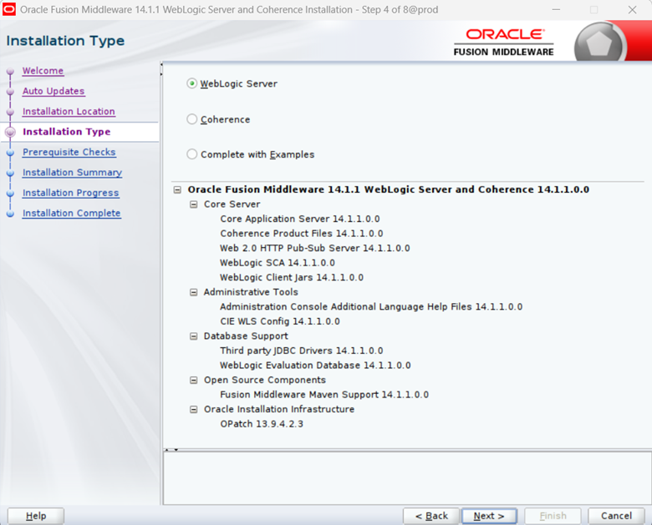Click the Prerequisite Checks step bullet
The width and height of the screenshot is (652, 525).
[10, 153]
